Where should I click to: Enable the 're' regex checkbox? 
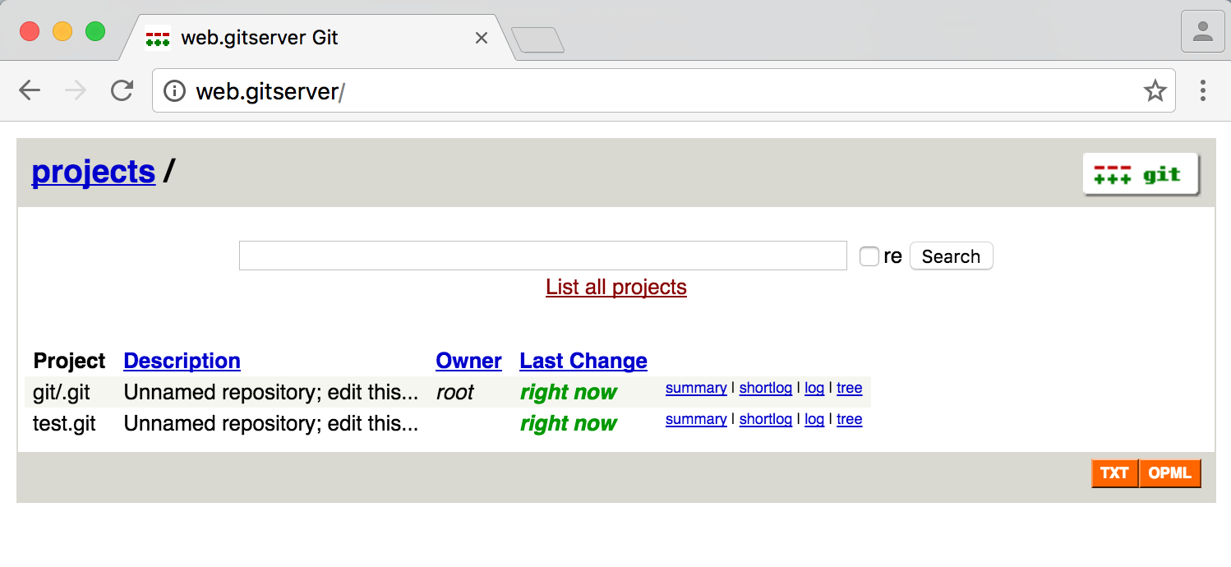(869, 256)
